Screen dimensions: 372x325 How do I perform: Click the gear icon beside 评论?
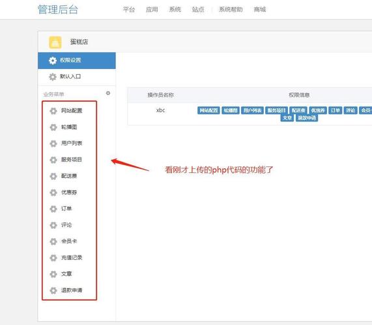[x=53, y=225]
